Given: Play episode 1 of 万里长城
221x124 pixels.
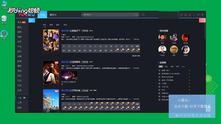Looking at the screenshot, I should (64, 104).
